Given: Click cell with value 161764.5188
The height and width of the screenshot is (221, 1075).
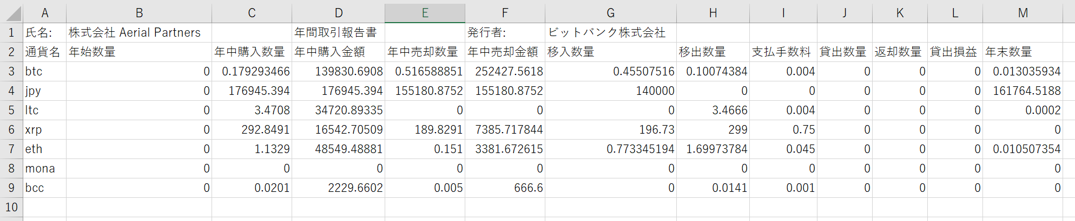Looking at the screenshot, I should 1023,91.
